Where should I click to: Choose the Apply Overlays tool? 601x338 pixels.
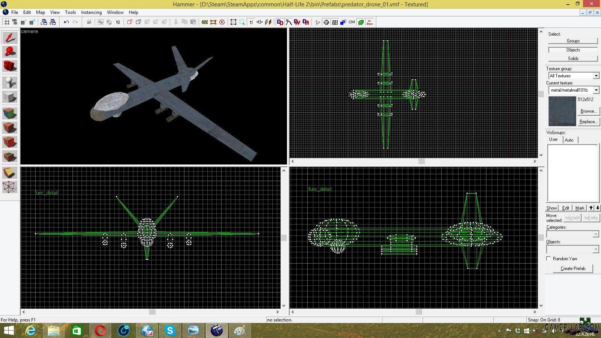10,156
